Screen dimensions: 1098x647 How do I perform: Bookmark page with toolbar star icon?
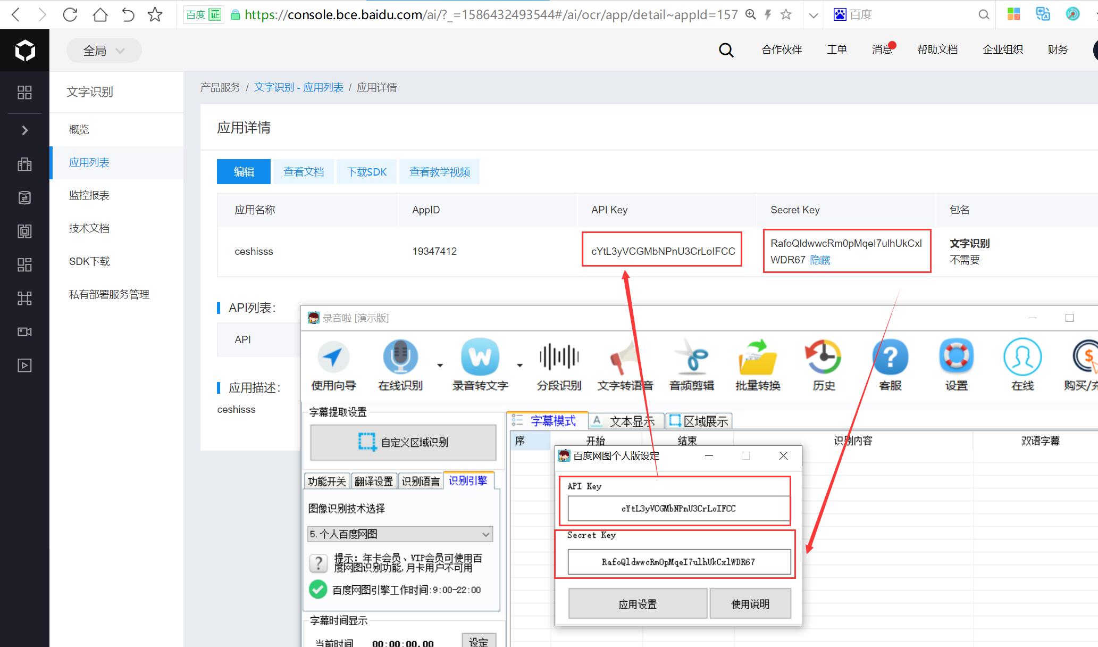tap(155, 14)
